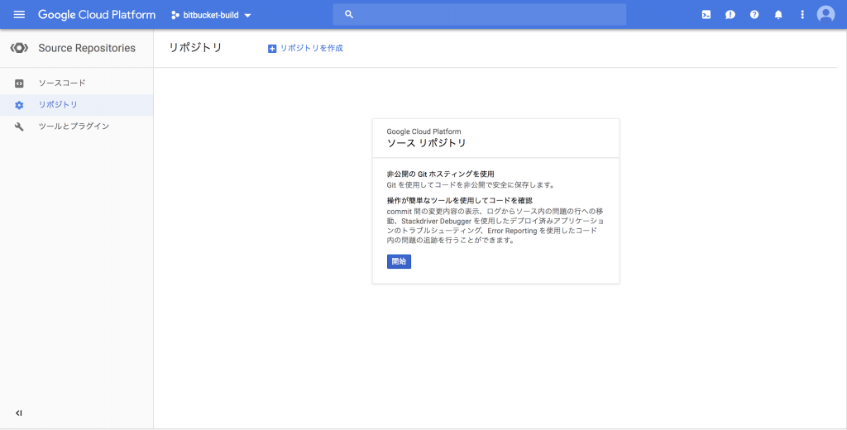Collapse the sidebar with the arrow icon
This screenshot has width=847, height=430.
[x=19, y=413]
